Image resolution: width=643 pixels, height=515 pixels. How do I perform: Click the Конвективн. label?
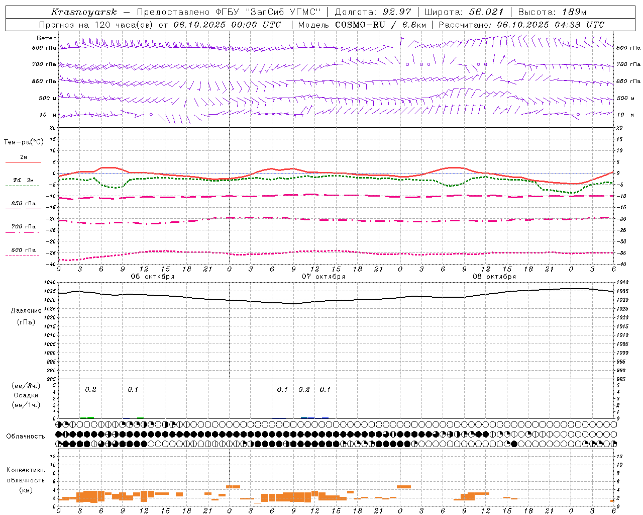pos(26,470)
